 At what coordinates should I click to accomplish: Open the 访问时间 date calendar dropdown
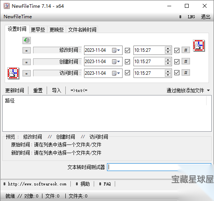click(x=116, y=73)
